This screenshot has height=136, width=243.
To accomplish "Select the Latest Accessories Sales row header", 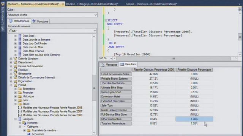I will (x=116, y=74).
